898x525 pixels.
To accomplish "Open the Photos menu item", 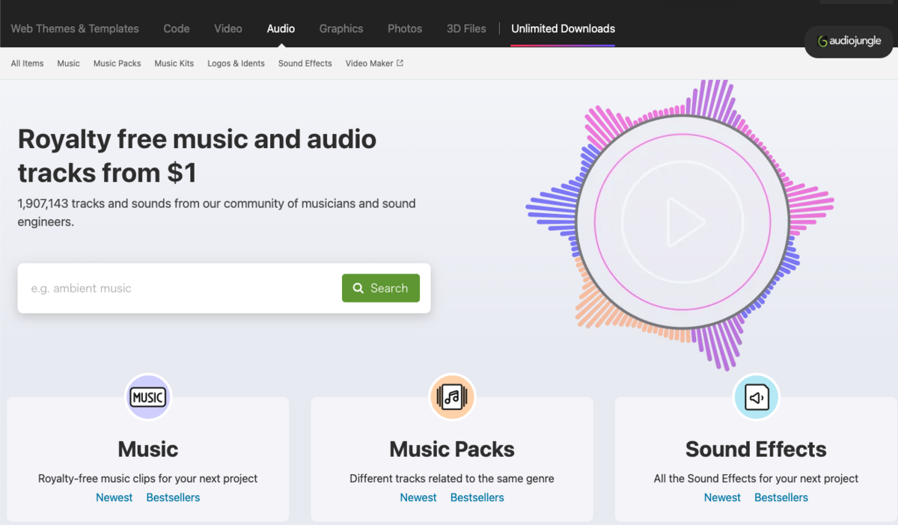I will pos(405,28).
